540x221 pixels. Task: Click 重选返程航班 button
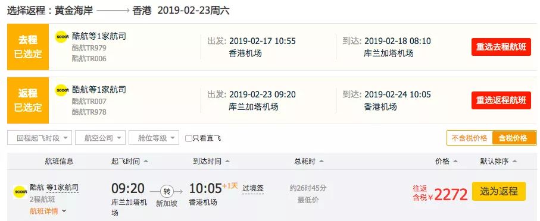click(x=501, y=100)
